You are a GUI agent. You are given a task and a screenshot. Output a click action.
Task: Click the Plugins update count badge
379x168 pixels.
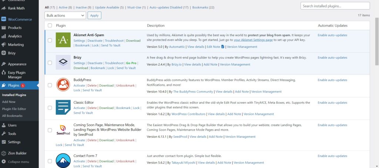pos(23,85)
